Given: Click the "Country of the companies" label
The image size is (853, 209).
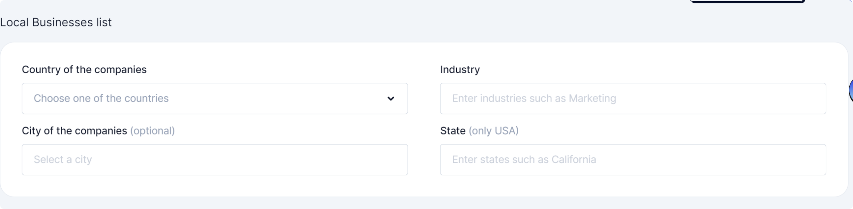Looking at the screenshot, I should [x=84, y=70].
